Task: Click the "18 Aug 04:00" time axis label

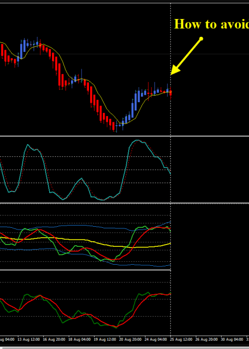Action: click(x=79, y=340)
